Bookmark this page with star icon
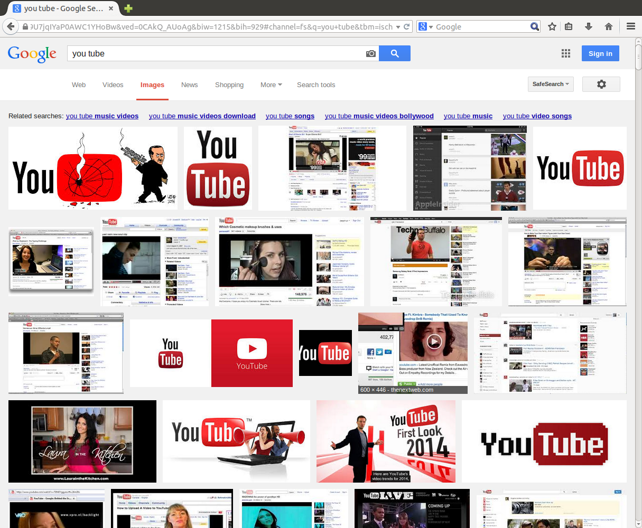This screenshot has width=642, height=528. click(x=552, y=26)
